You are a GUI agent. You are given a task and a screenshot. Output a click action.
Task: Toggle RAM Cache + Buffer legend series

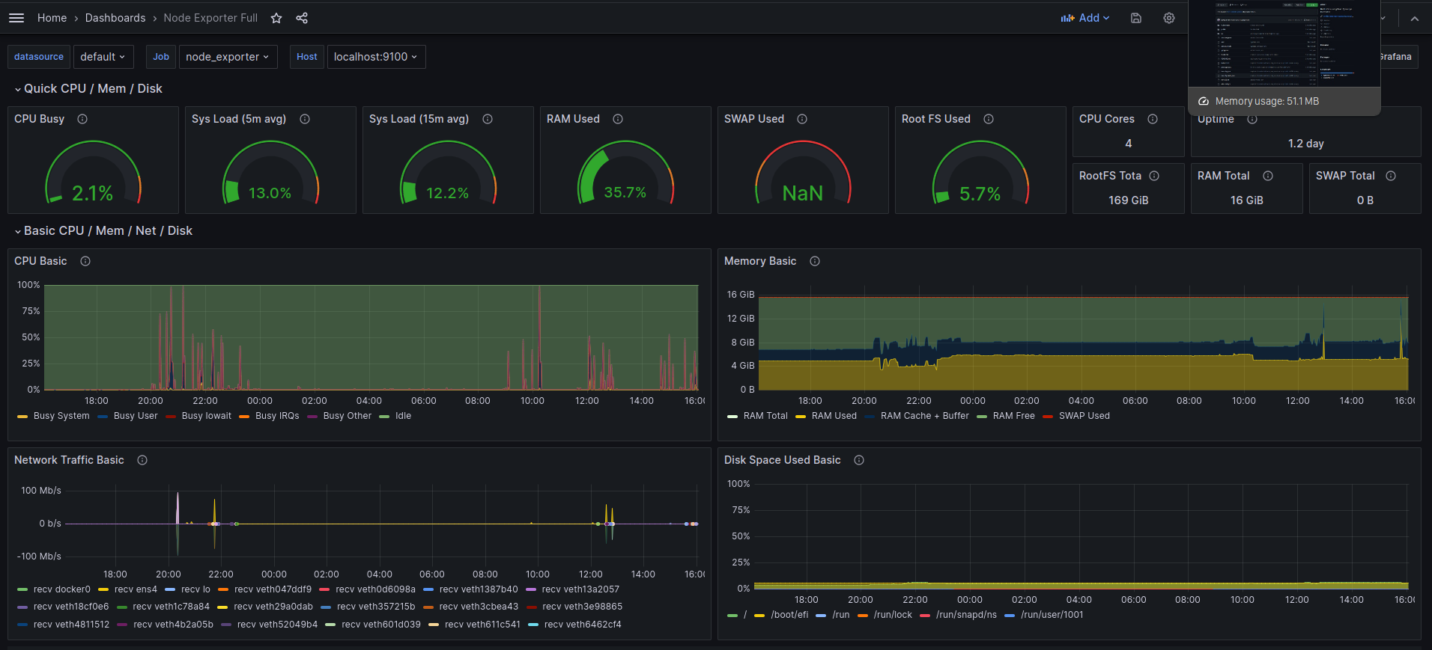pos(925,416)
